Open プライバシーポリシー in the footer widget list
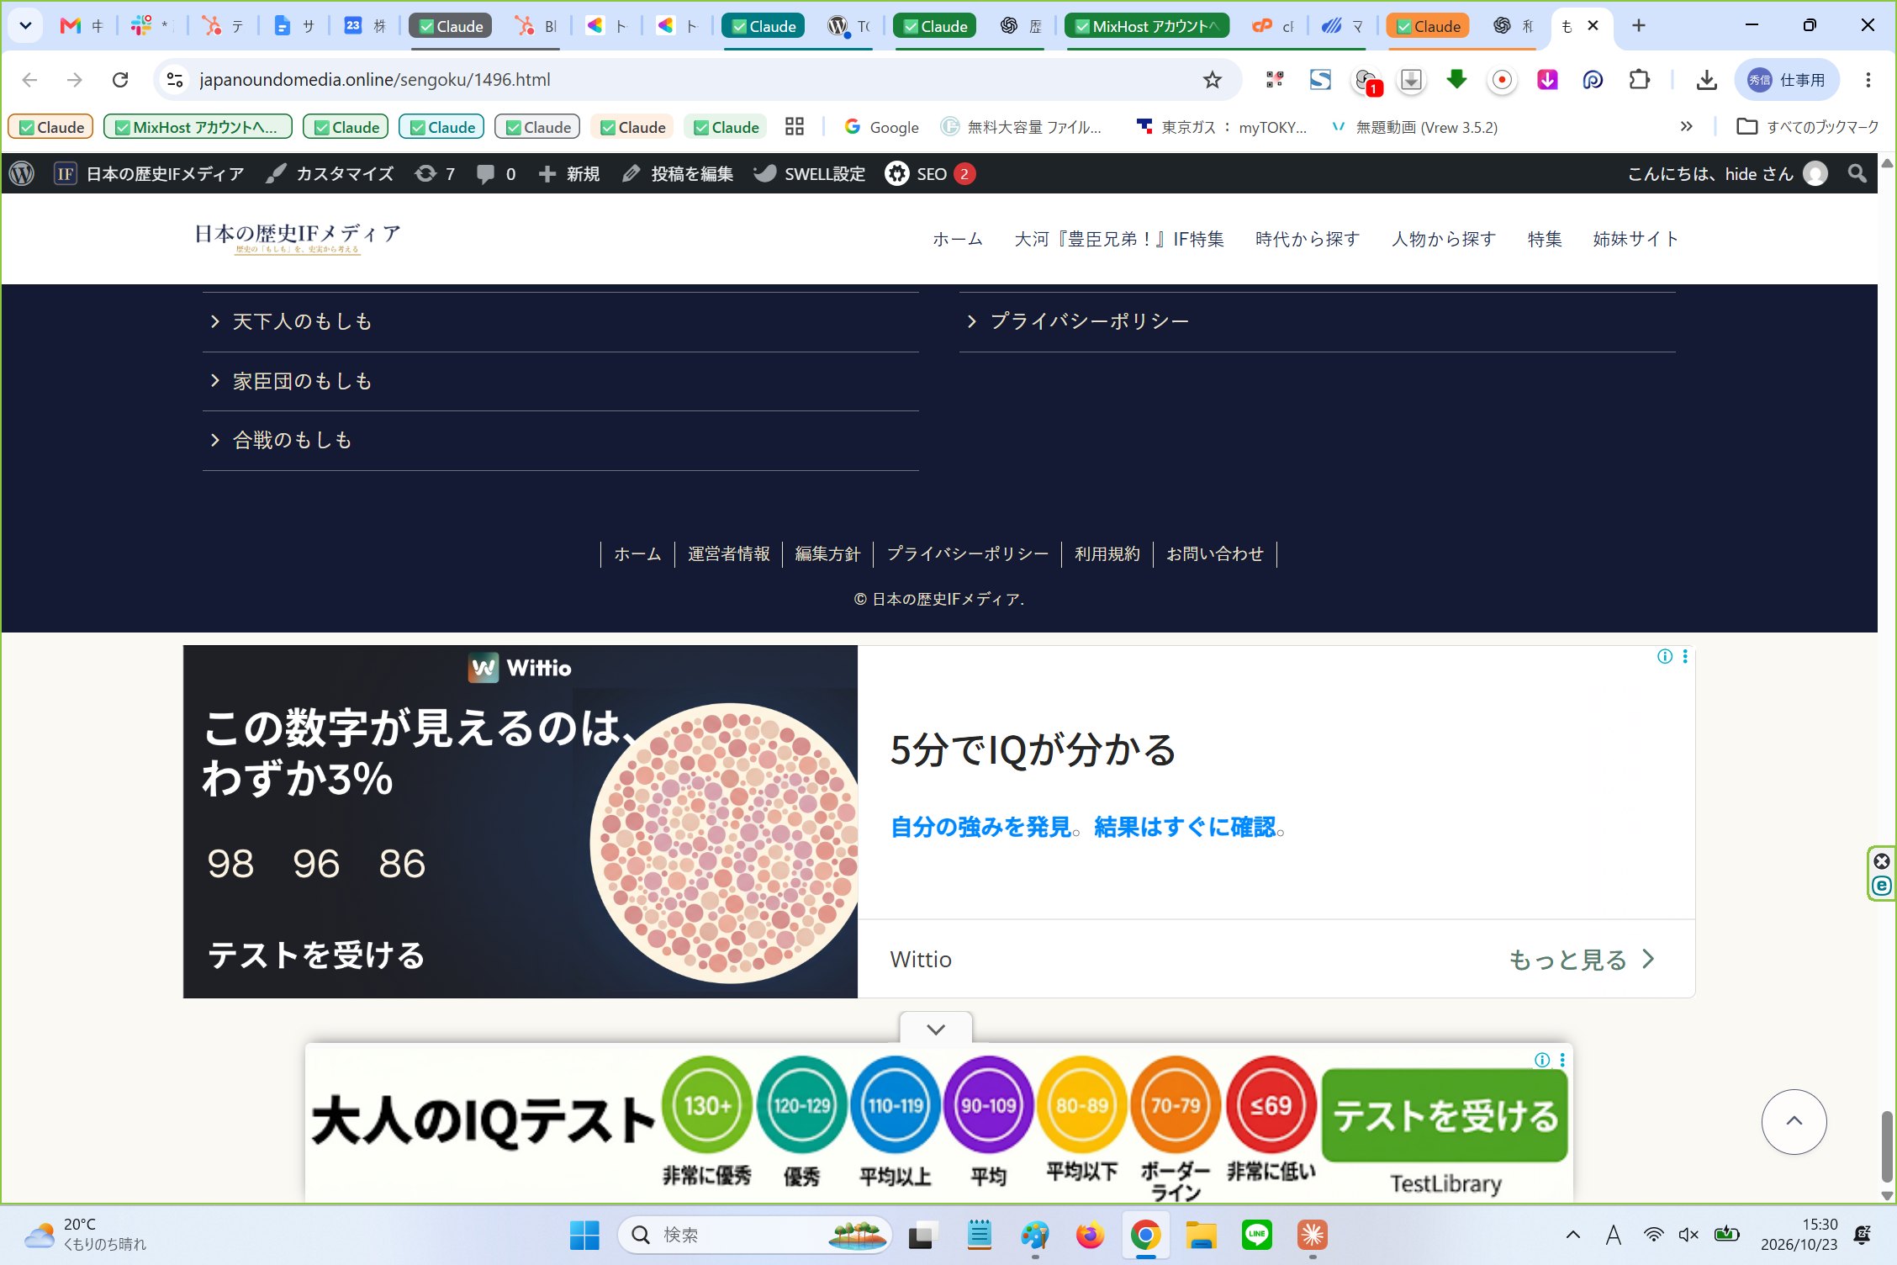This screenshot has width=1897, height=1265. pyautogui.click(x=1089, y=321)
